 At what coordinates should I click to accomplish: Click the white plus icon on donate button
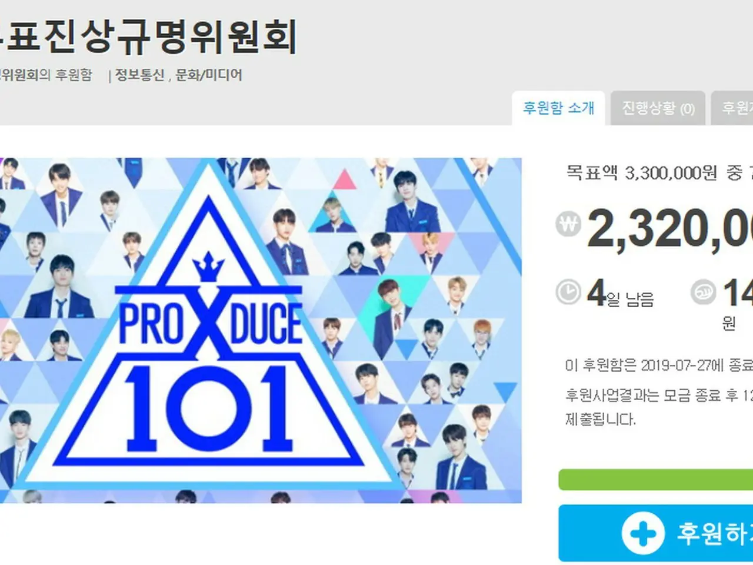pyautogui.click(x=643, y=534)
